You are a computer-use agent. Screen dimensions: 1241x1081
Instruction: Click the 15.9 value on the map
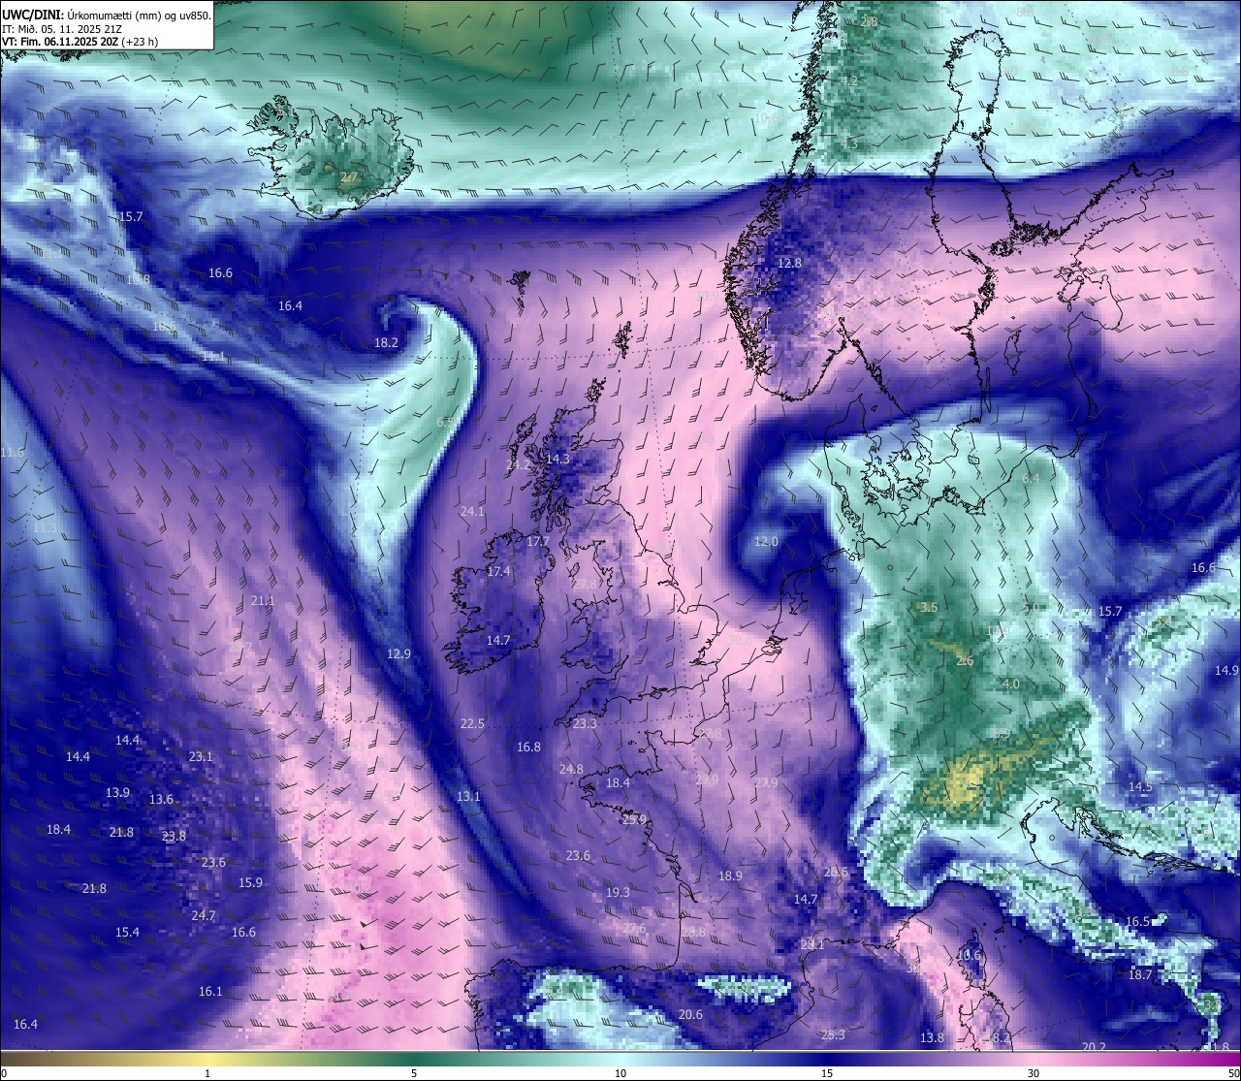point(250,882)
